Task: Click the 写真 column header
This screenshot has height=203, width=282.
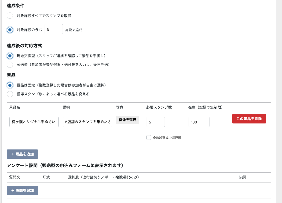Action: coord(119,107)
